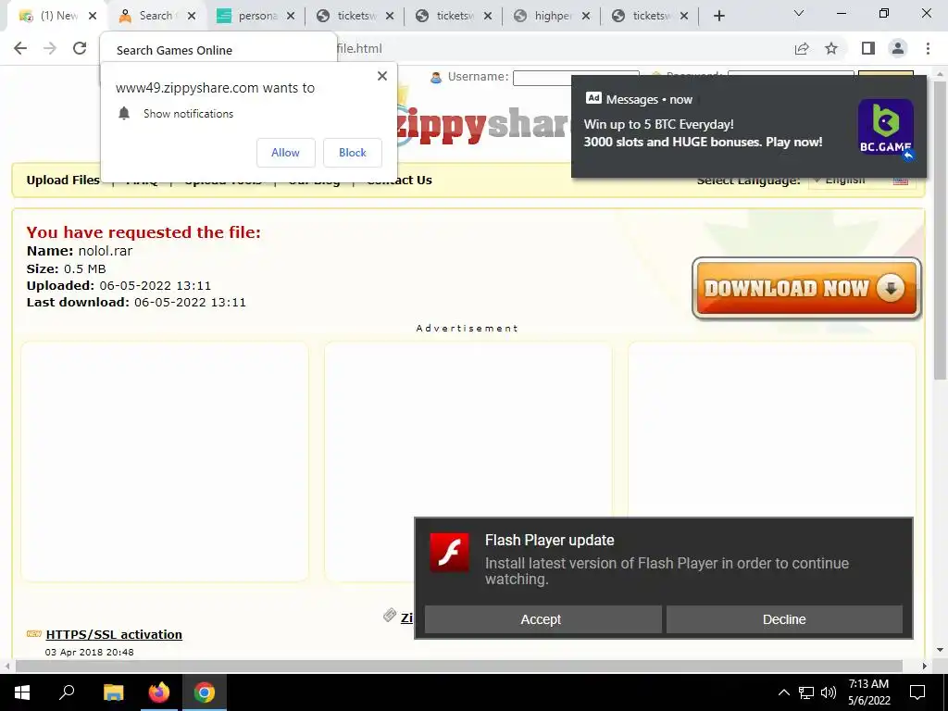Open the HTTPS/SSL activation link
The width and height of the screenshot is (948, 711).
point(114,634)
